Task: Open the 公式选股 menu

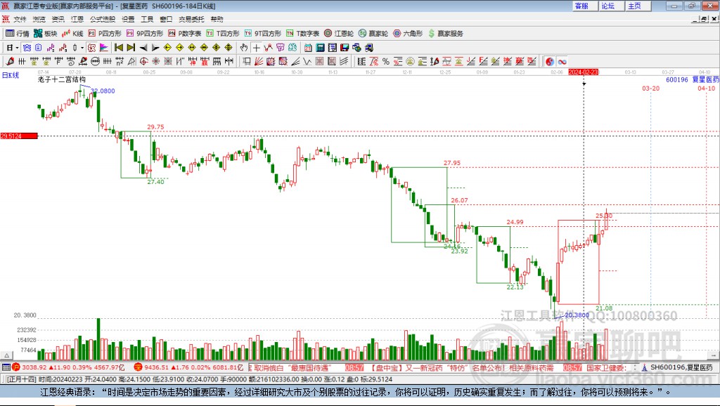Action: tap(103, 19)
